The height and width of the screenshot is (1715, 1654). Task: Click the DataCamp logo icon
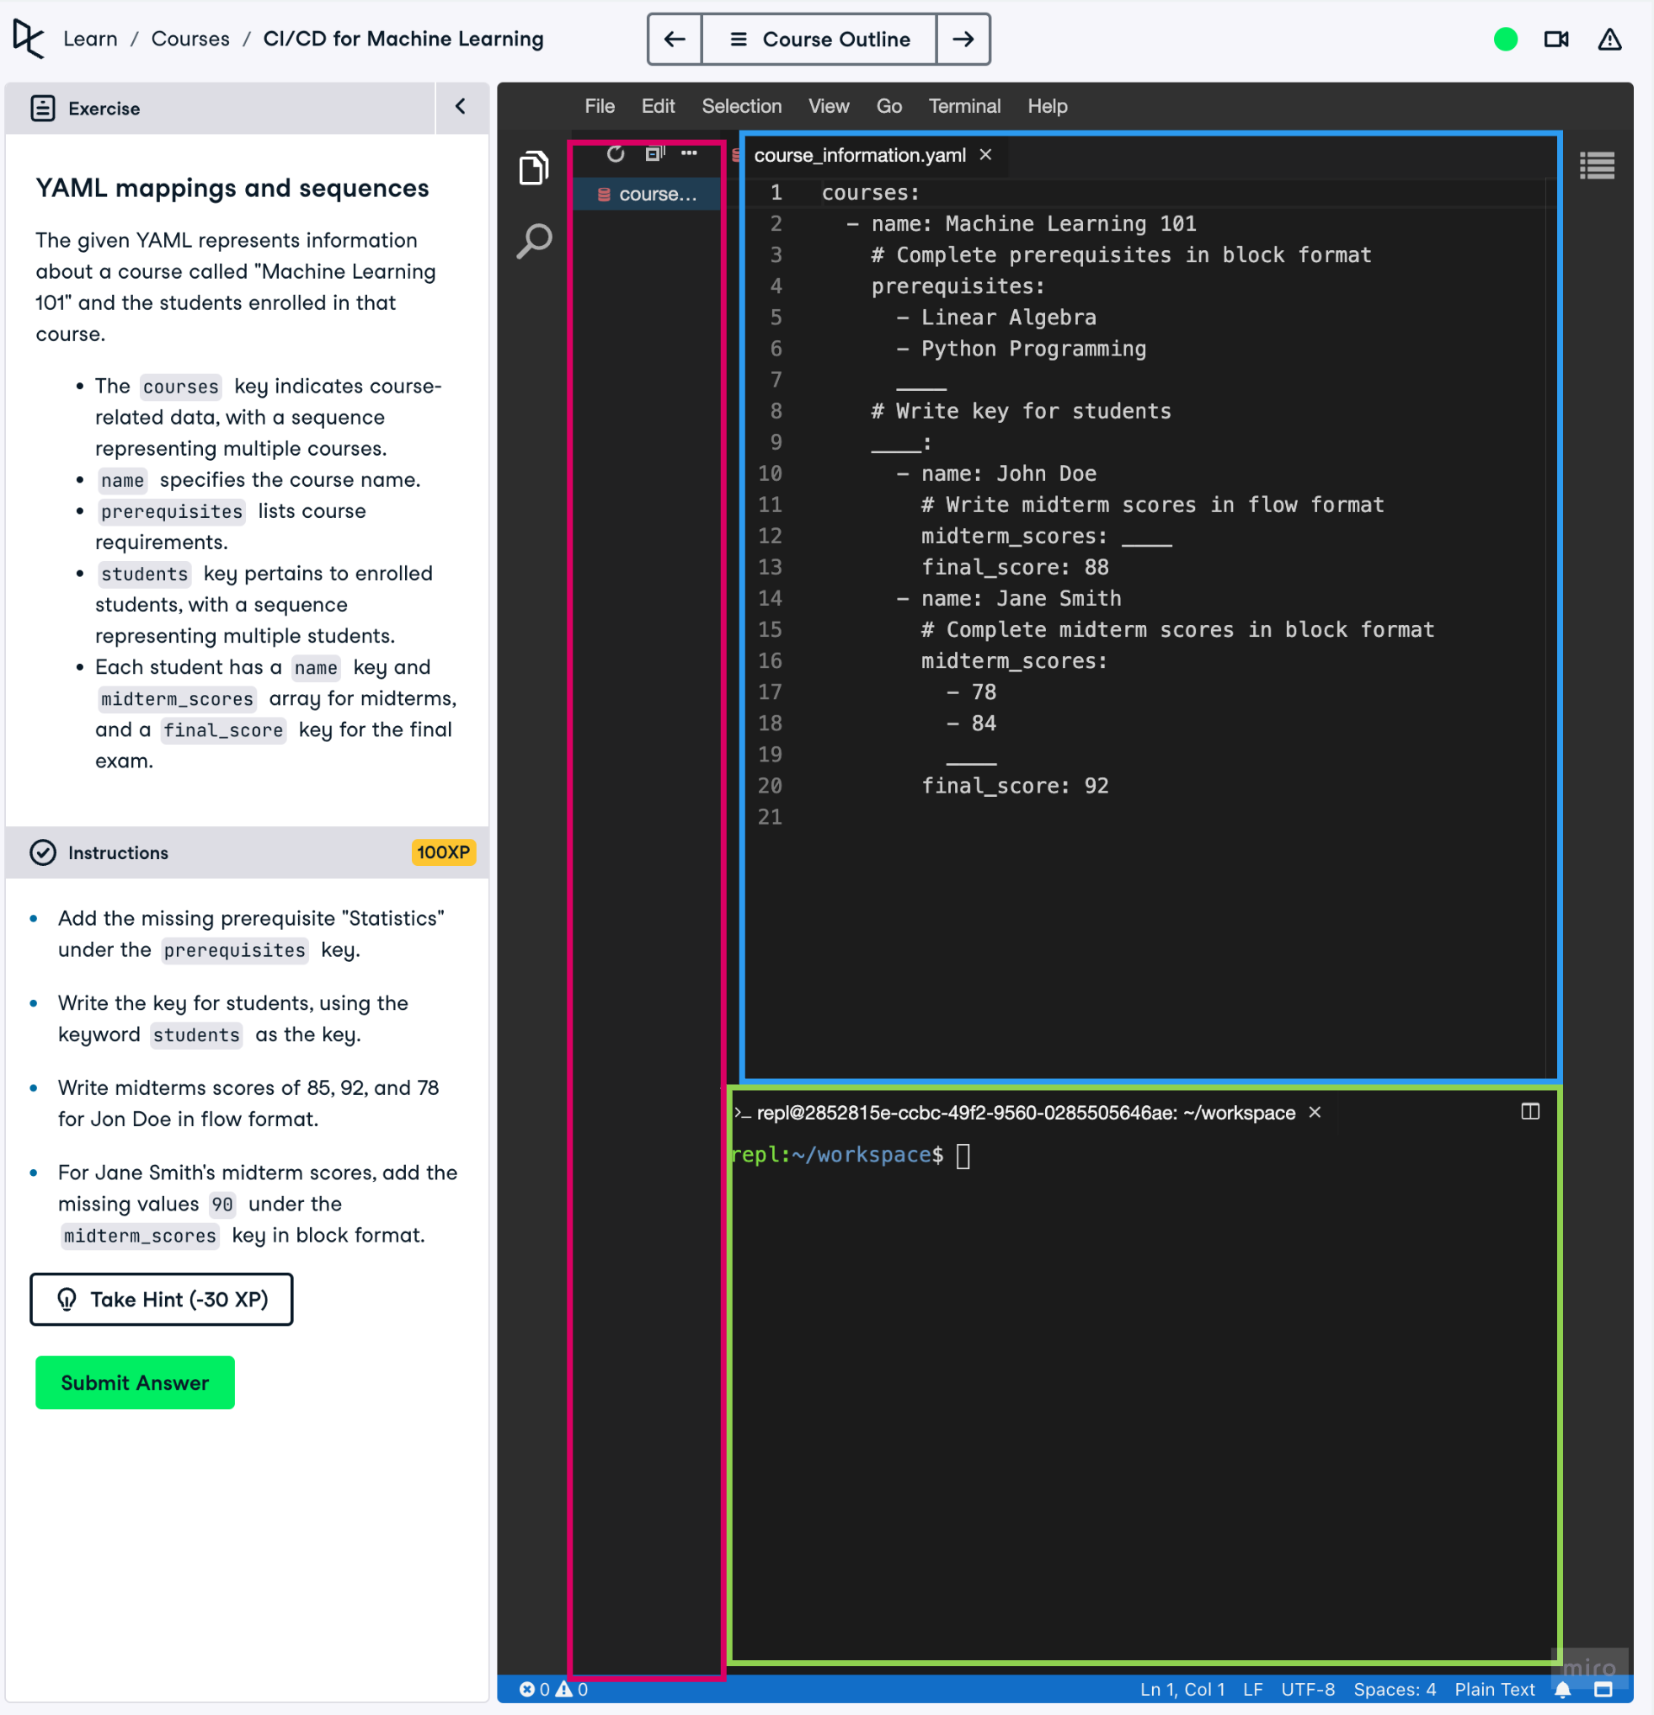(x=28, y=39)
